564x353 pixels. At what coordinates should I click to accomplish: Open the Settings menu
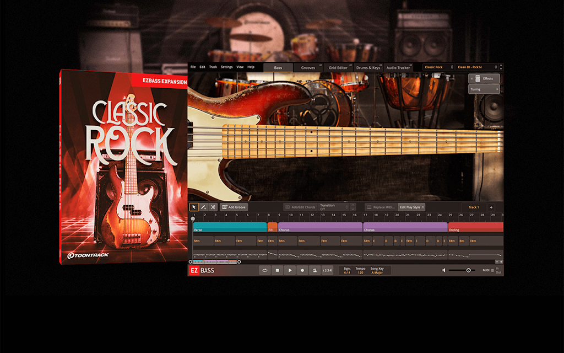[x=226, y=67]
